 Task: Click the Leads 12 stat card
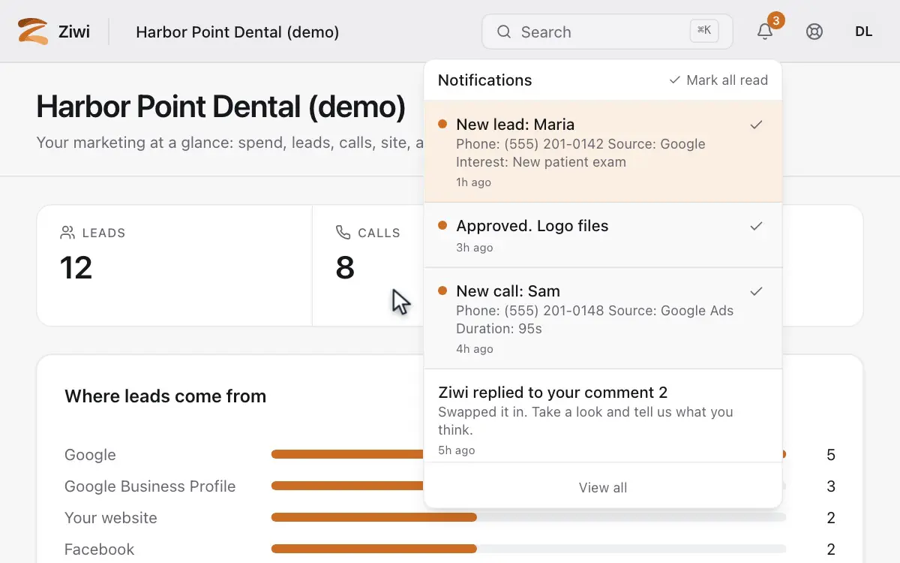pyautogui.click(x=175, y=266)
